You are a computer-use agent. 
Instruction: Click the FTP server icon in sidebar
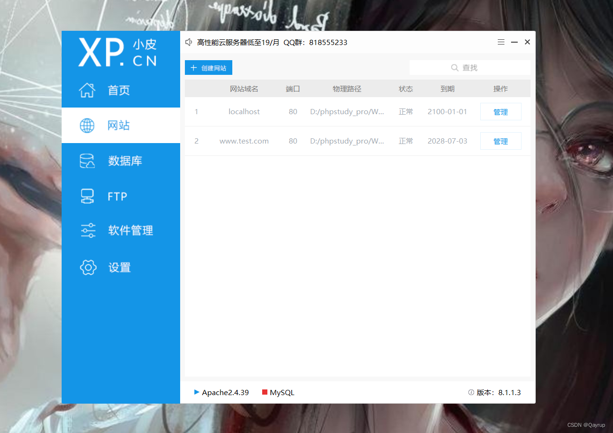pos(87,196)
